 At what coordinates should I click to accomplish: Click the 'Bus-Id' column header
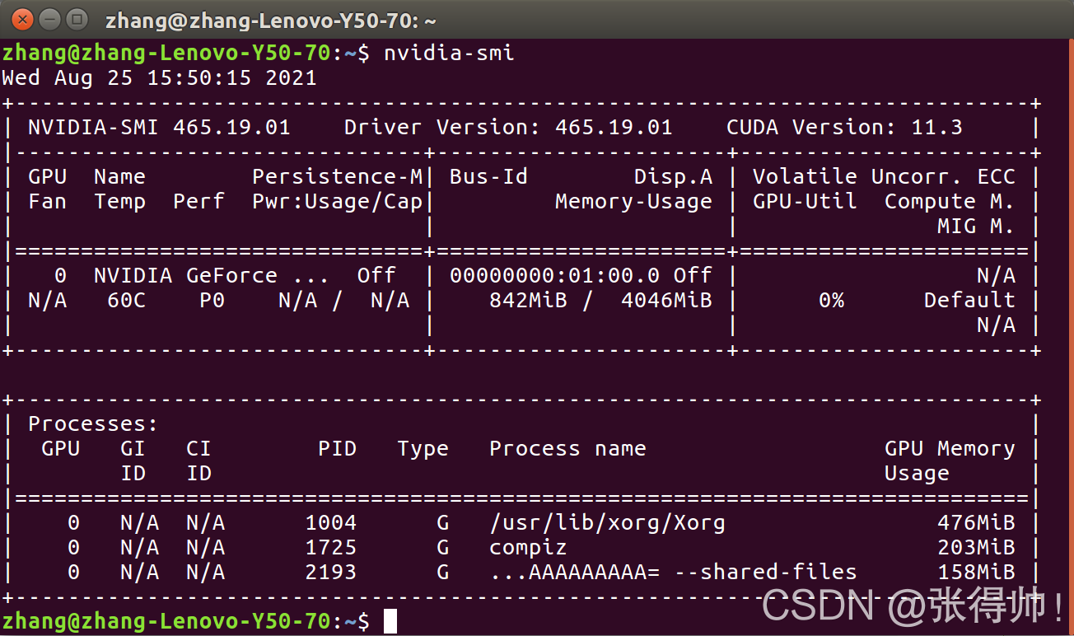coord(488,177)
